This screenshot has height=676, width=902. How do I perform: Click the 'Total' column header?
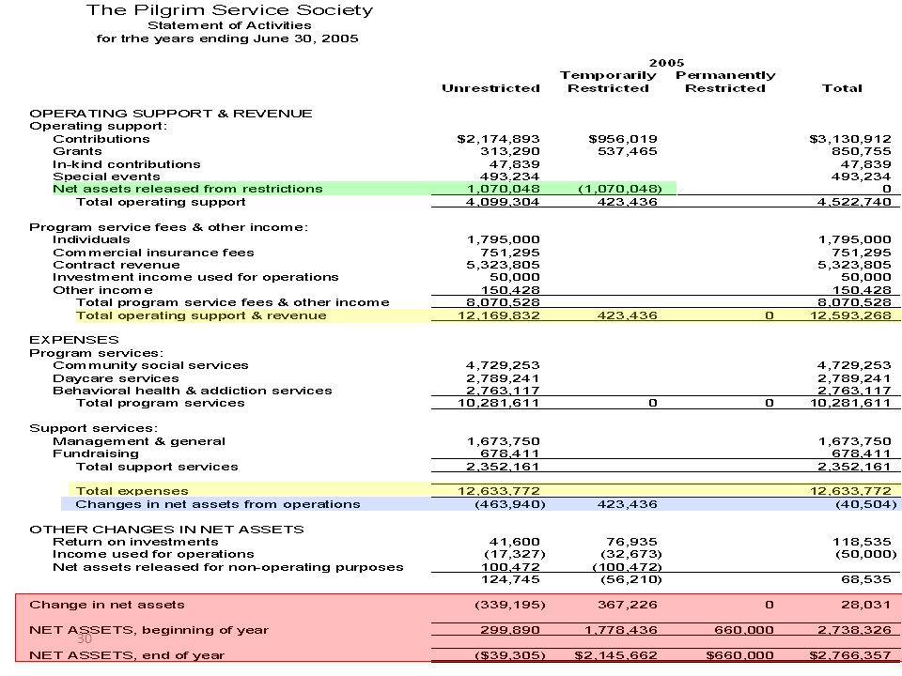click(842, 88)
